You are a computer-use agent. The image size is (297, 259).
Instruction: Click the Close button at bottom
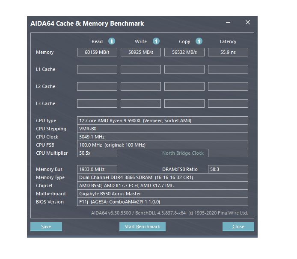238,227
